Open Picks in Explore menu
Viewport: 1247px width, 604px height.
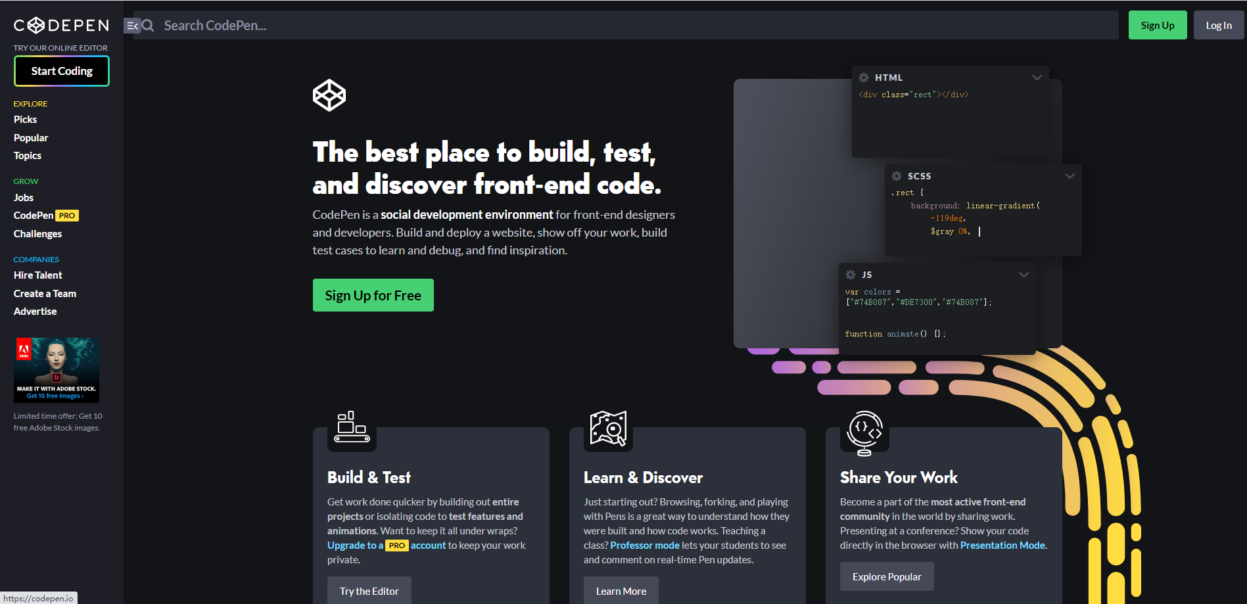pyautogui.click(x=25, y=120)
